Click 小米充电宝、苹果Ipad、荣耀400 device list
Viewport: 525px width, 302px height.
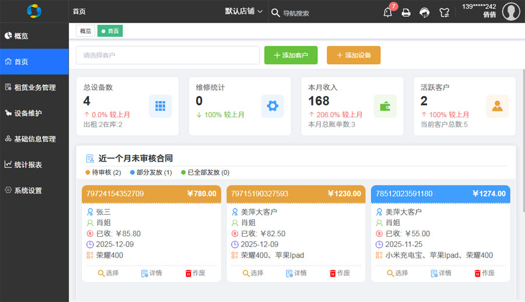click(439, 255)
